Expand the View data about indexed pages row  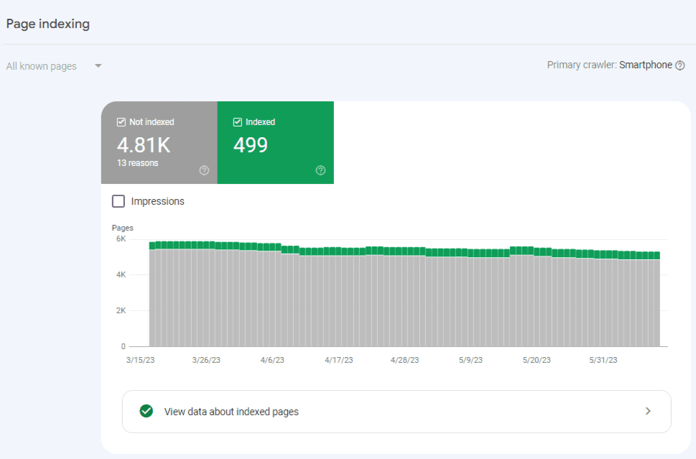point(396,411)
